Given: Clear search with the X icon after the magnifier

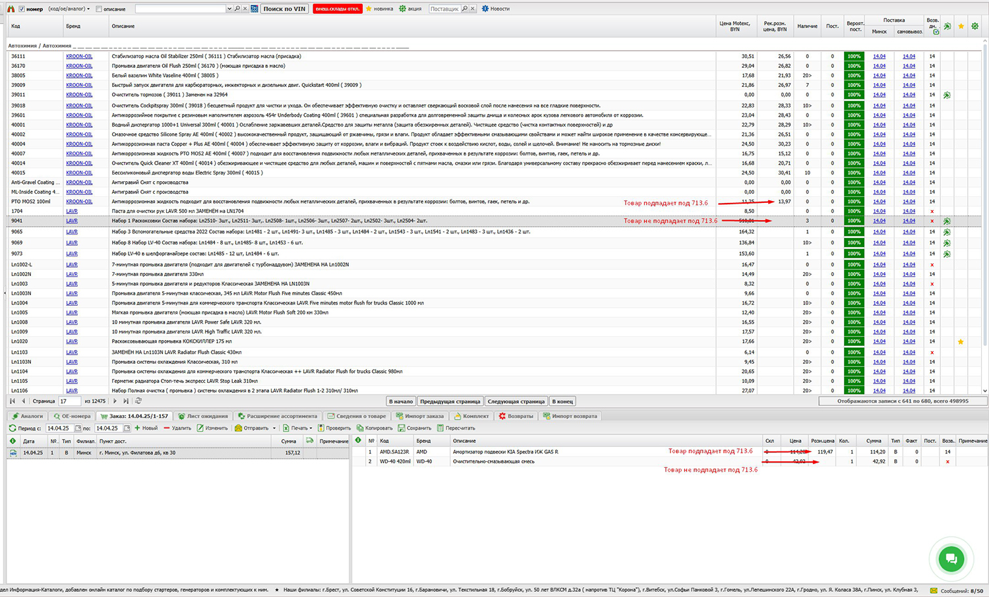Looking at the screenshot, I should (245, 9).
